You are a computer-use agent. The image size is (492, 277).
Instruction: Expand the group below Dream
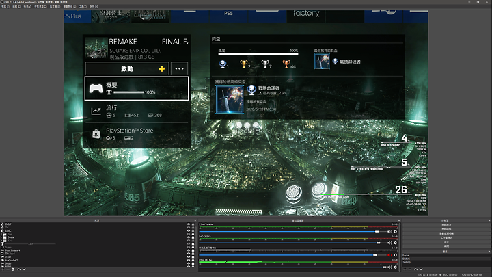pyautogui.click(x=1, y=241)
